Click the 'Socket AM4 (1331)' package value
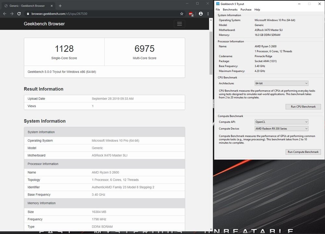Image resolution: width=325 pixels, height=234 pixels. [x=266, y=61]
